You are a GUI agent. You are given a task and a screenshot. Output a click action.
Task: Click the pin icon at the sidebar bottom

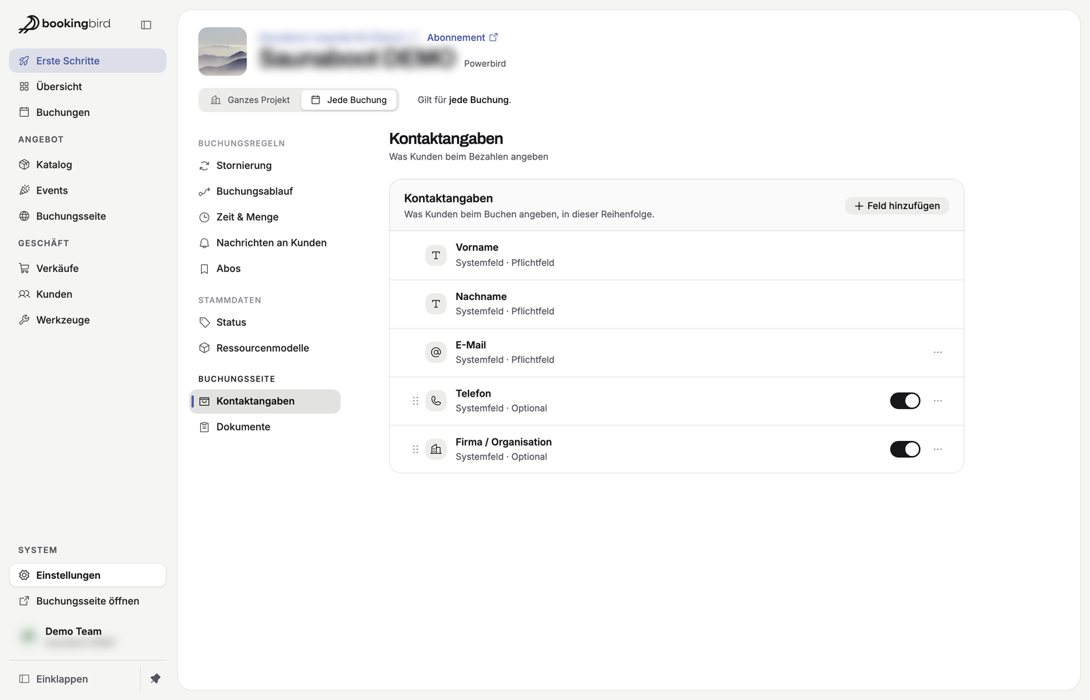point(155,678)
